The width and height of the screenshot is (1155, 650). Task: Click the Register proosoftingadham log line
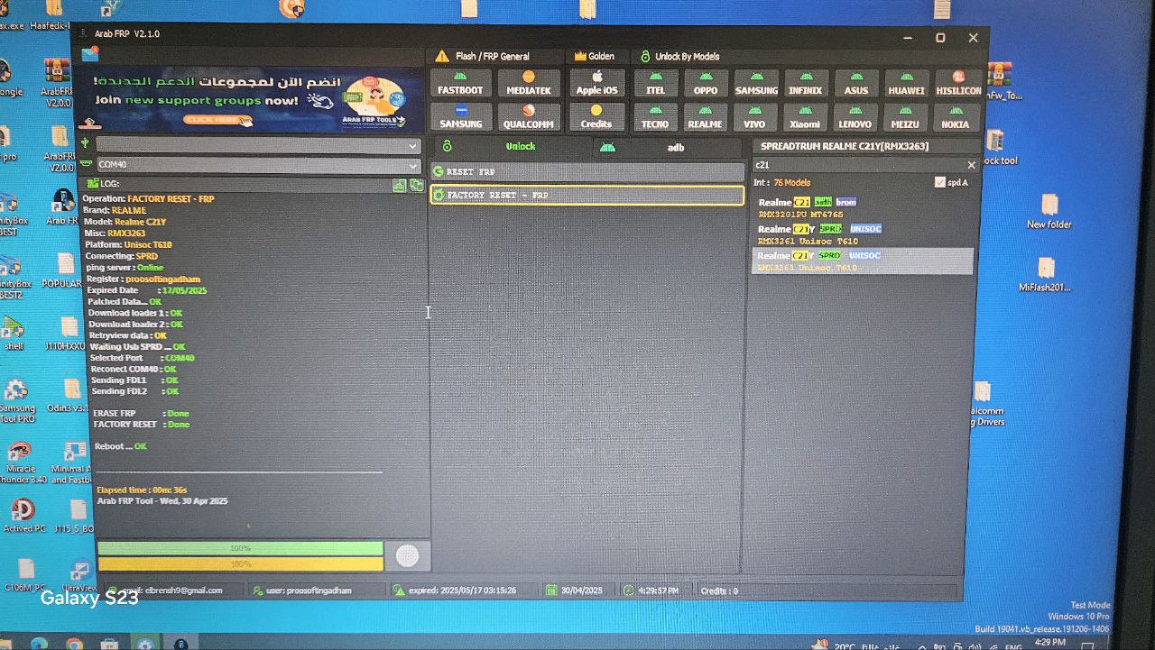click(143, 279)
